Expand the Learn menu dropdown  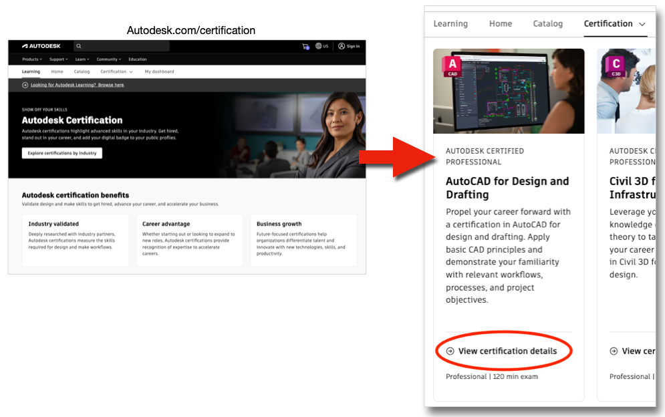(x=82, y=59)
